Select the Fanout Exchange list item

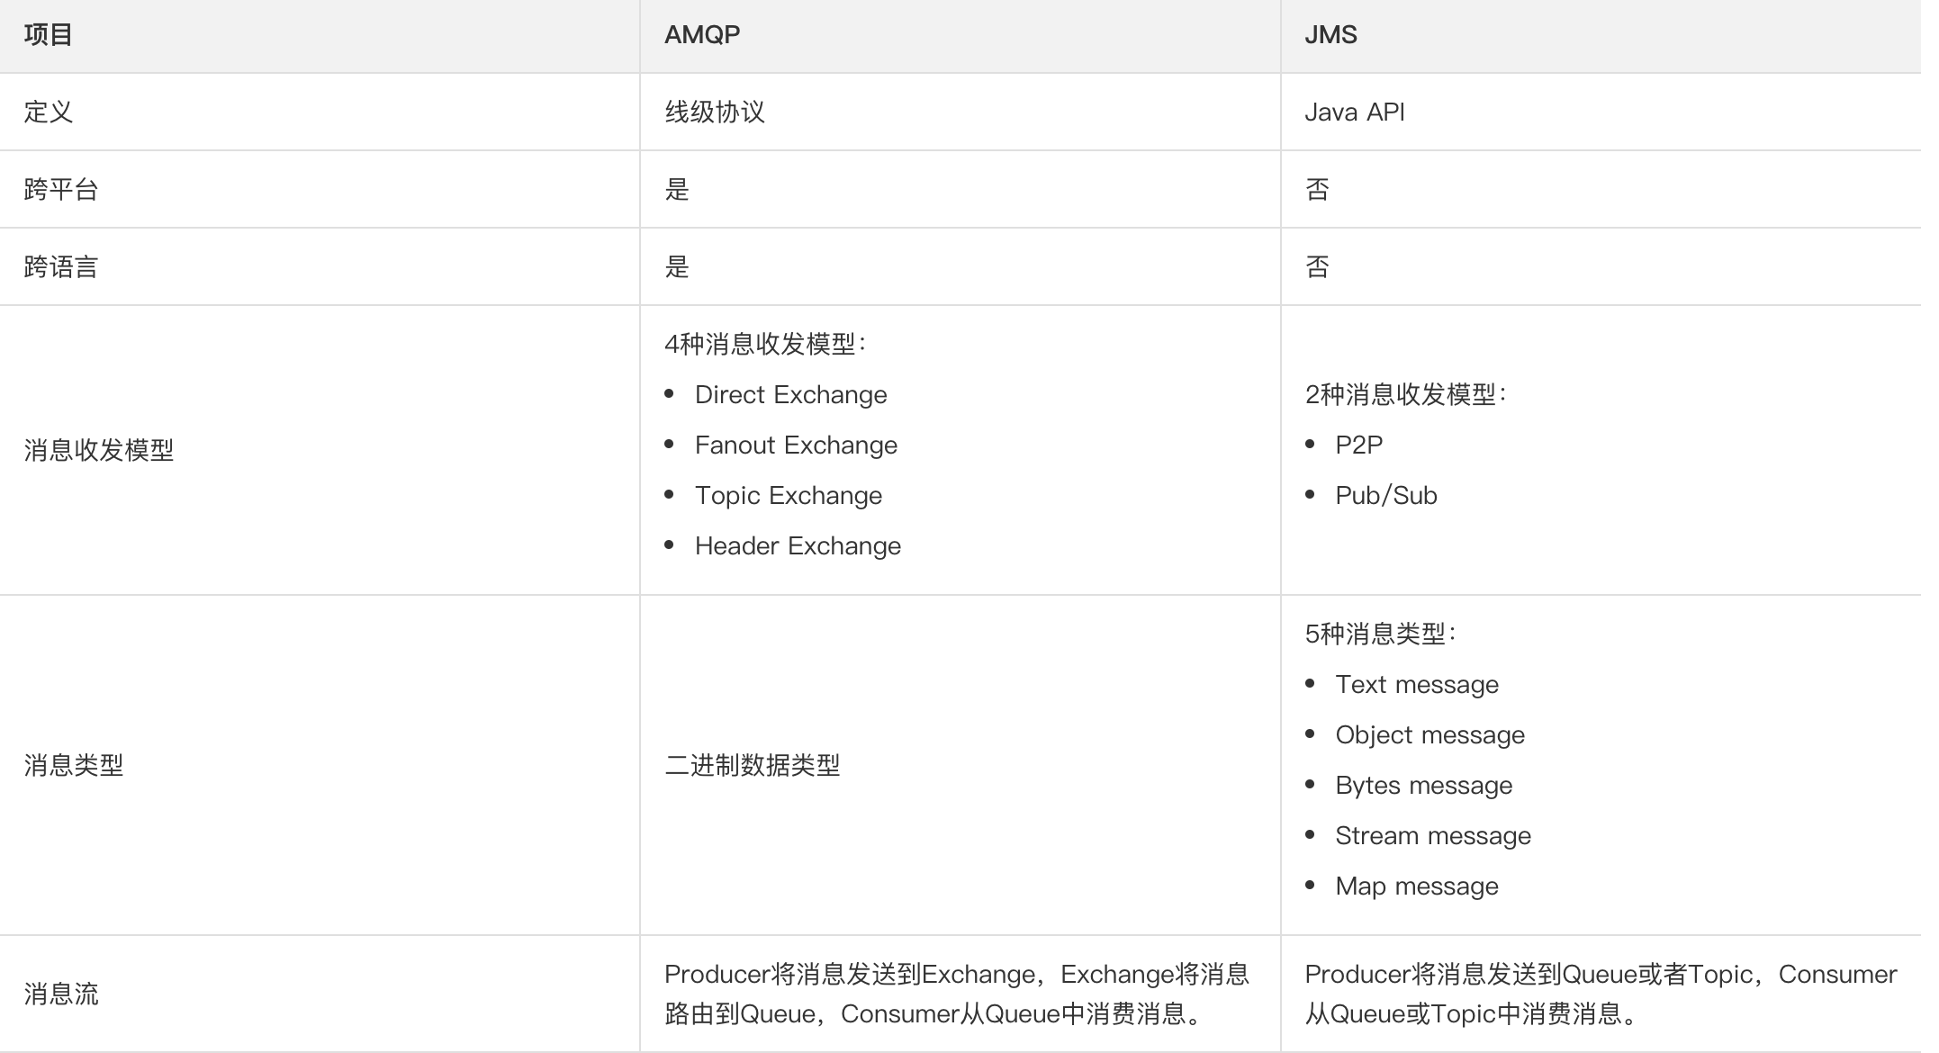coord(796,445)
